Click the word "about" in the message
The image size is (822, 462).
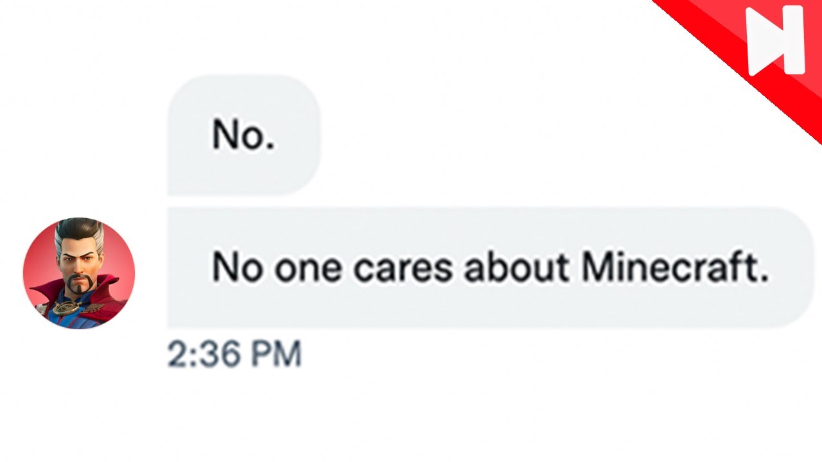516,268
